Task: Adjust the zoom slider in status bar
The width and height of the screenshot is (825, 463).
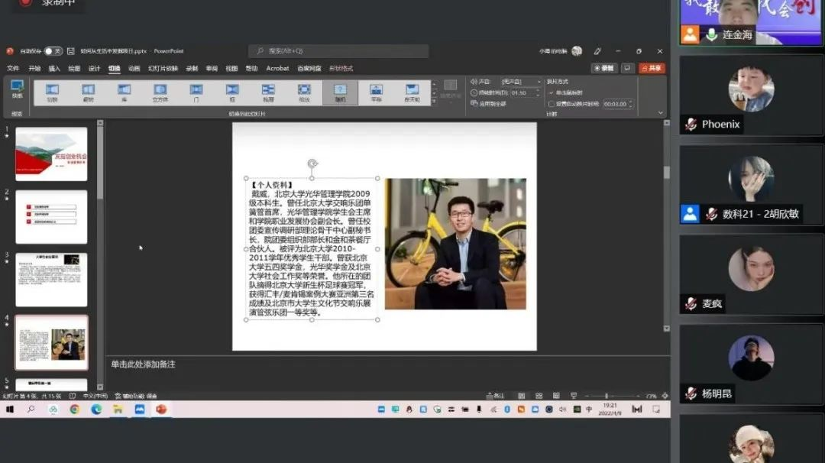Action: [x=606, y=397]
